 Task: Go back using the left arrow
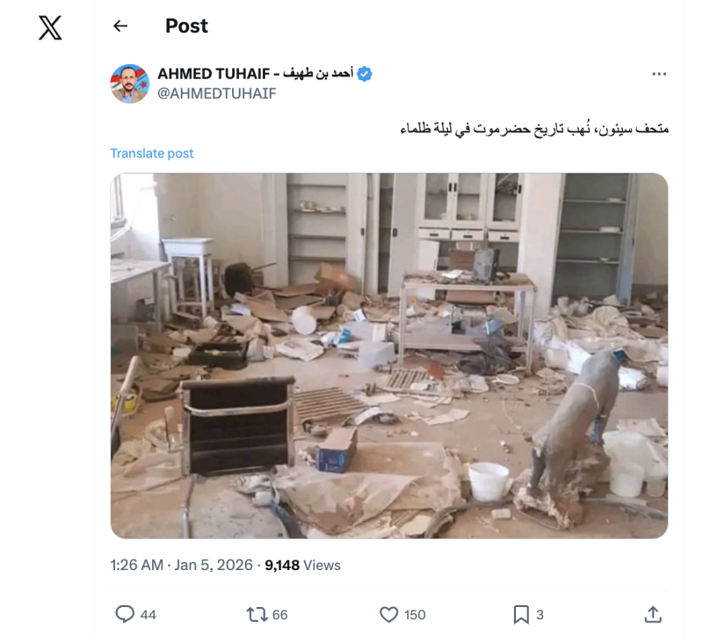click(x=120, y=26)
